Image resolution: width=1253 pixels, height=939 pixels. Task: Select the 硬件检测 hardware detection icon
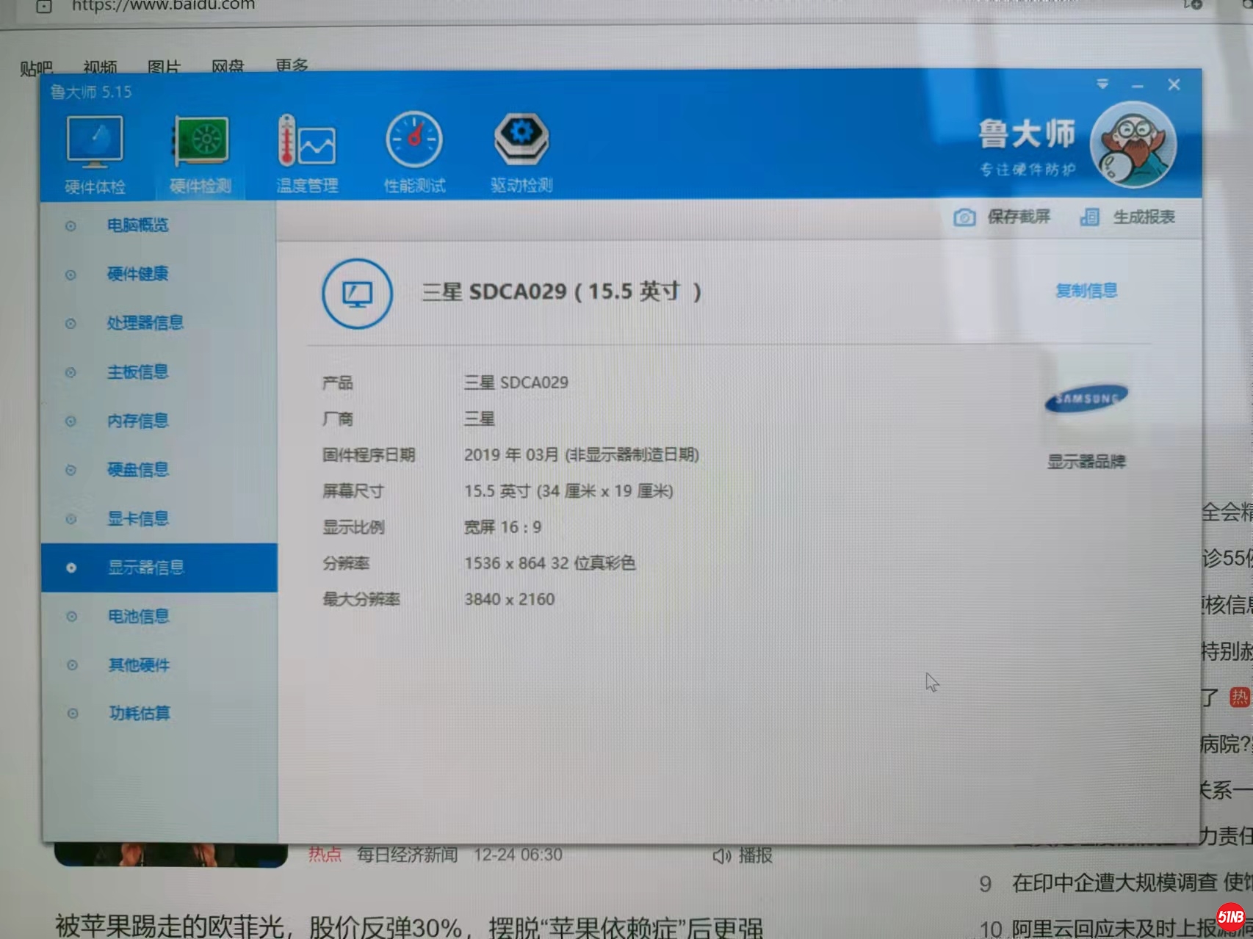point(201,142)
